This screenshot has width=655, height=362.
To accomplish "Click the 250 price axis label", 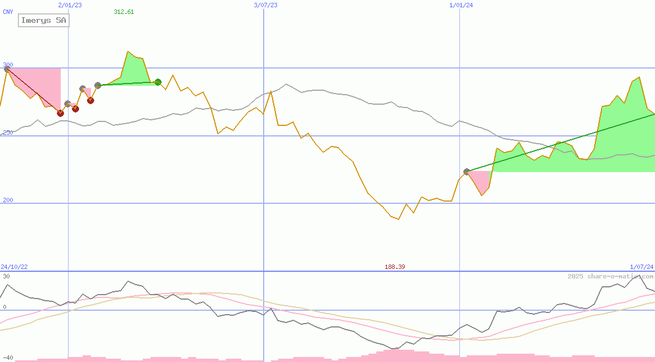I will pyautogui.click(x=8, y=132).
